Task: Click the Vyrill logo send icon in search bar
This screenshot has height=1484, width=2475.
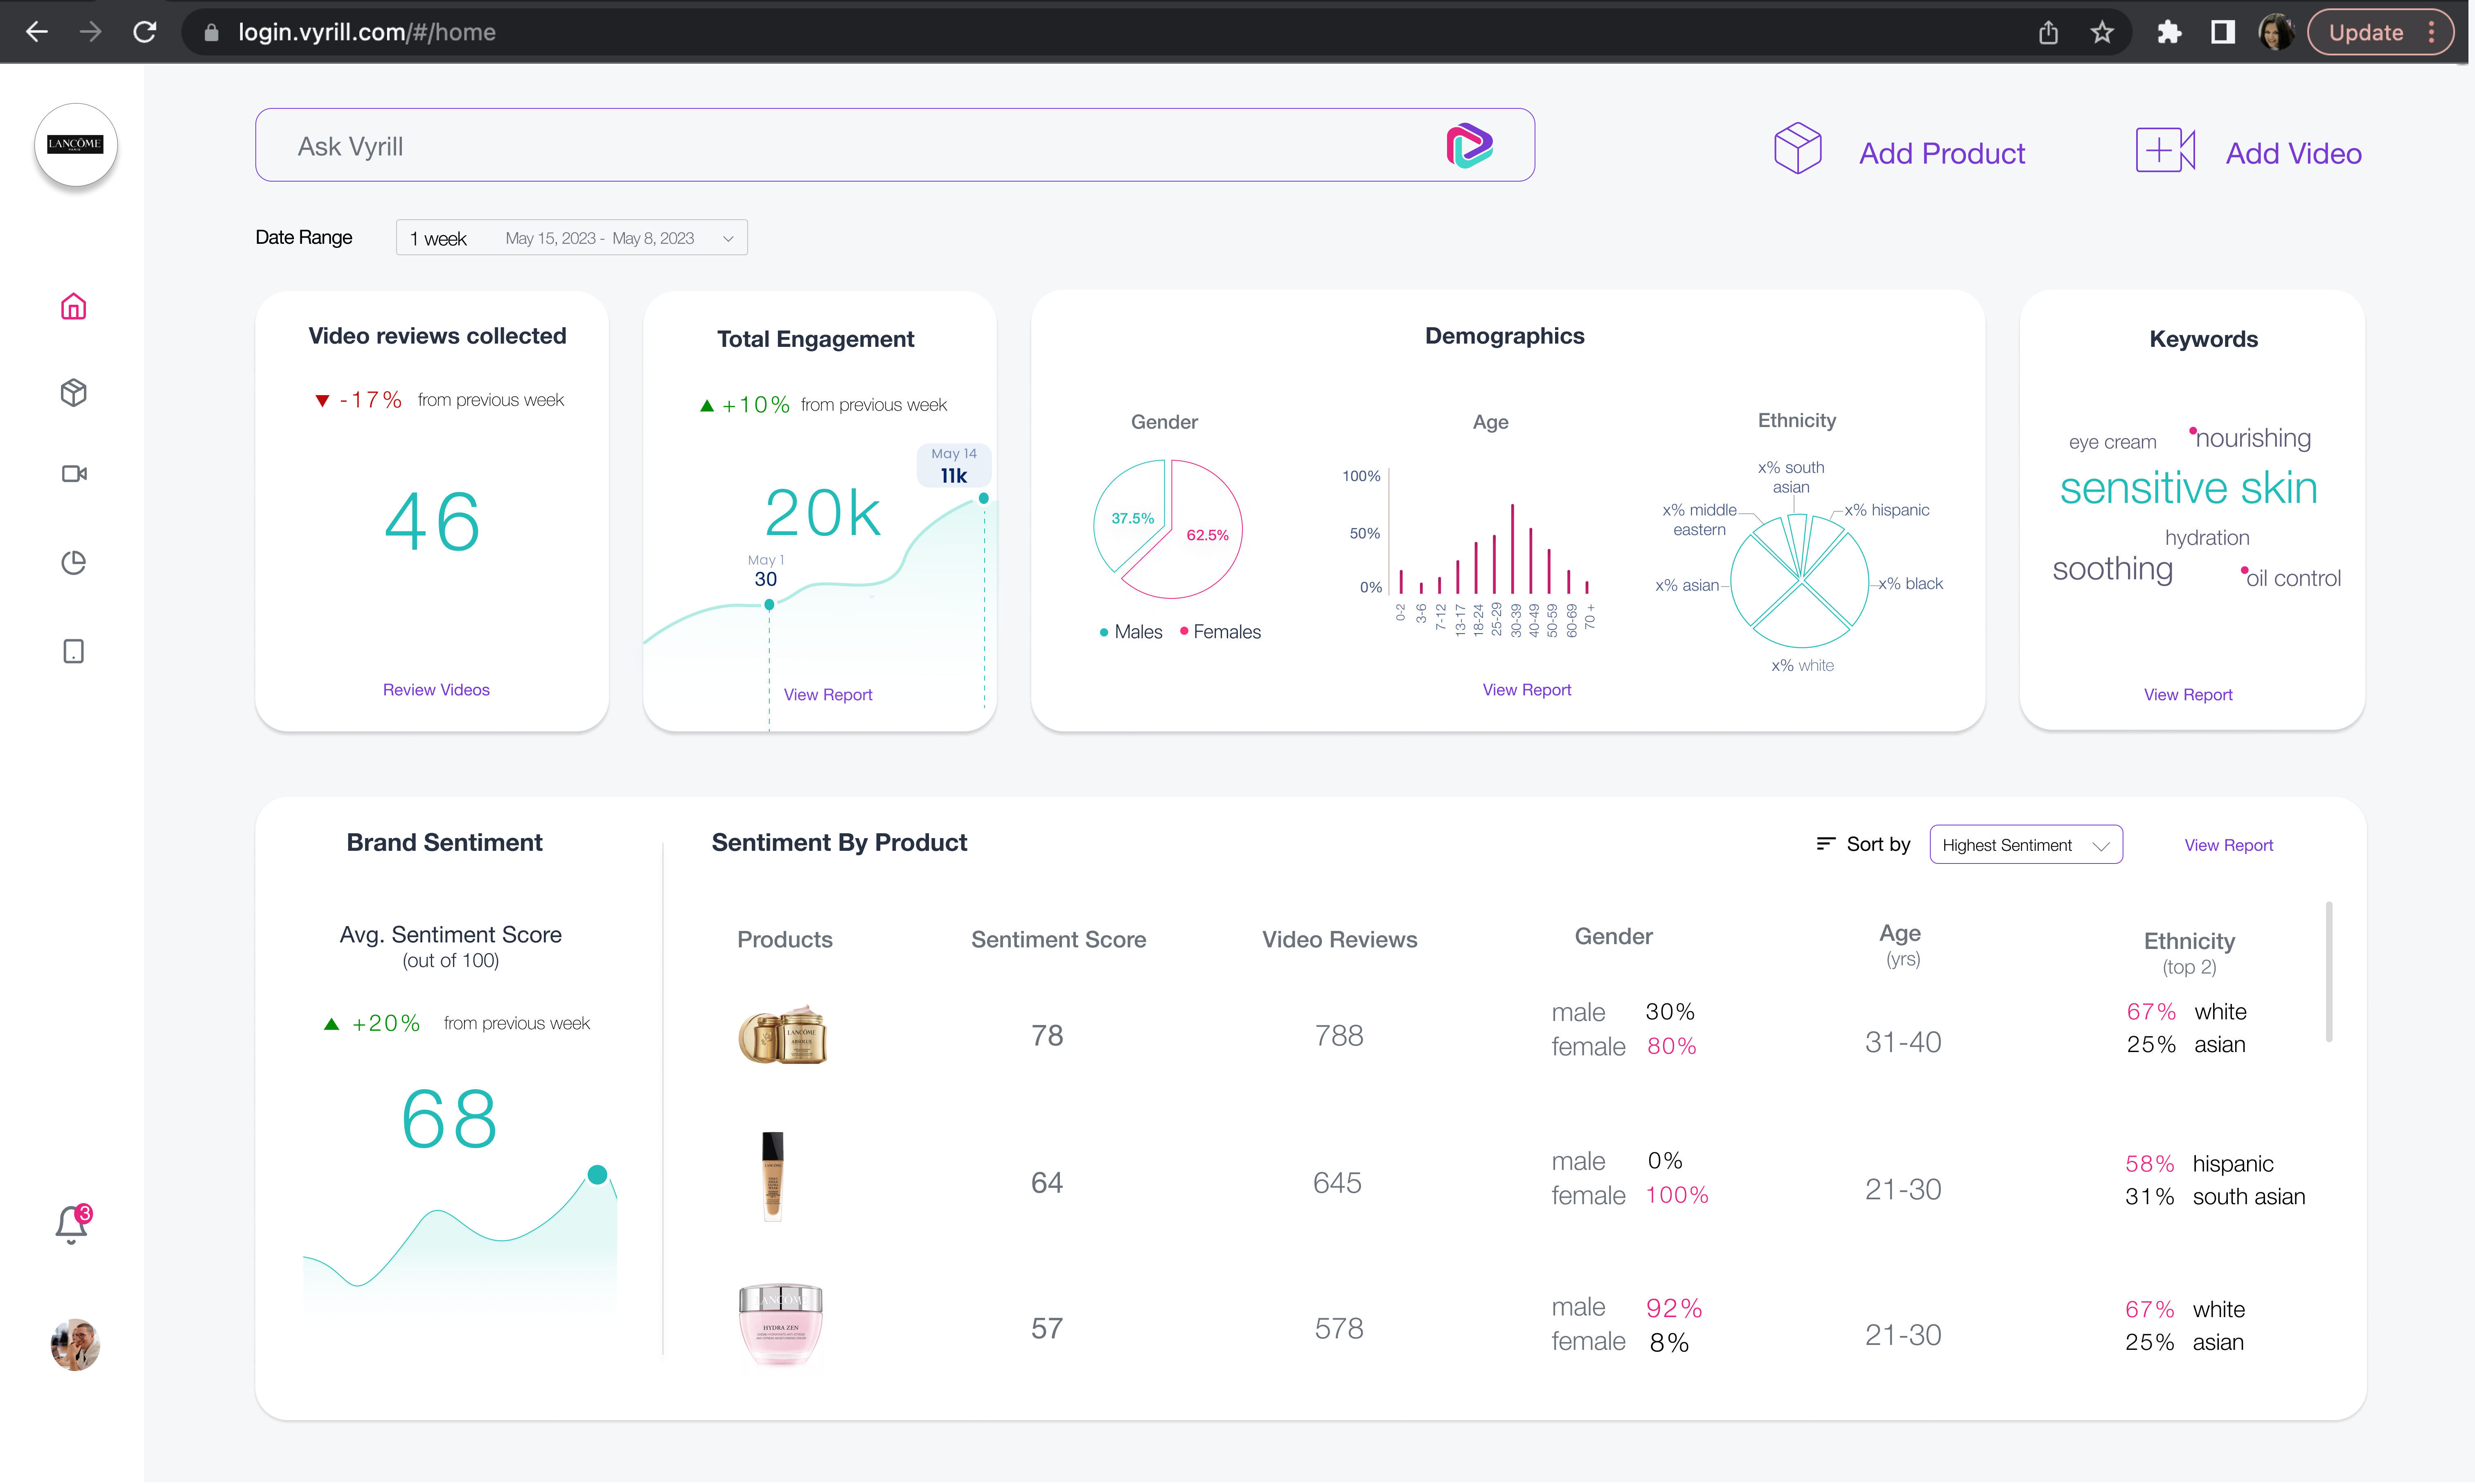Action: (x=1469, y=146)
